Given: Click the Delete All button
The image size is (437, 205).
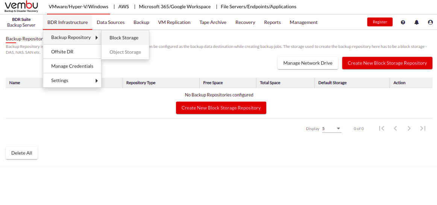Looking at the screenshot, I should click(x=22, y=153).
